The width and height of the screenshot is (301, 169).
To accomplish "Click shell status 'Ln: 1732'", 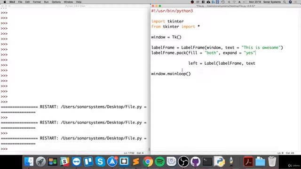I will pos(129,153).
